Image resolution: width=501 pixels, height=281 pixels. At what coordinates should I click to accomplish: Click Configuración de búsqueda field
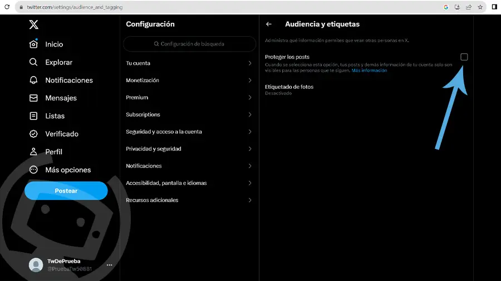[189, 44]
